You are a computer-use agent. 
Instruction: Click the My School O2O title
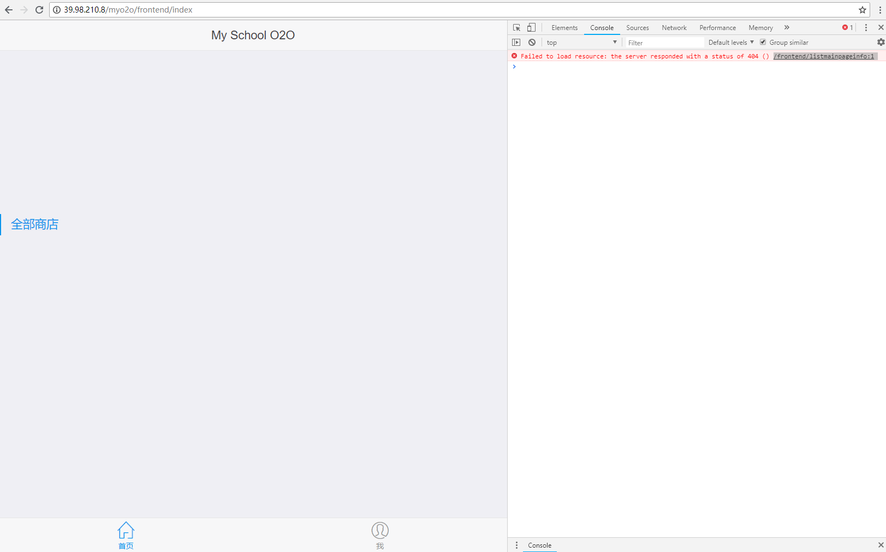click(253, 35)
